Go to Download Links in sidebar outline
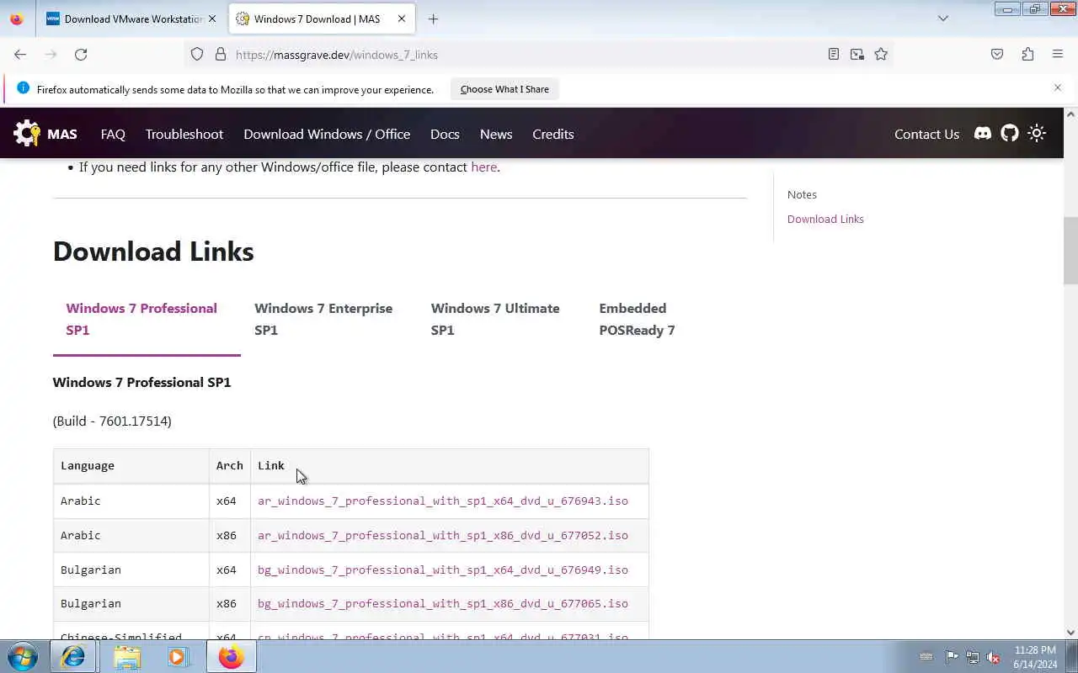Viewport: 1078px width, 673px height. tap(825, 219)
